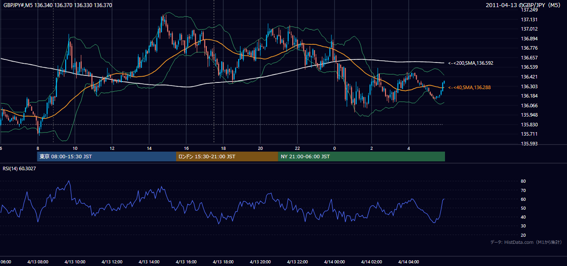Click the 4/14 02:00 date axis label

coord(371,262)
